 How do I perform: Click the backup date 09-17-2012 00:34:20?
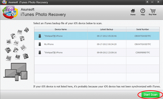click(x=107, y=44)
